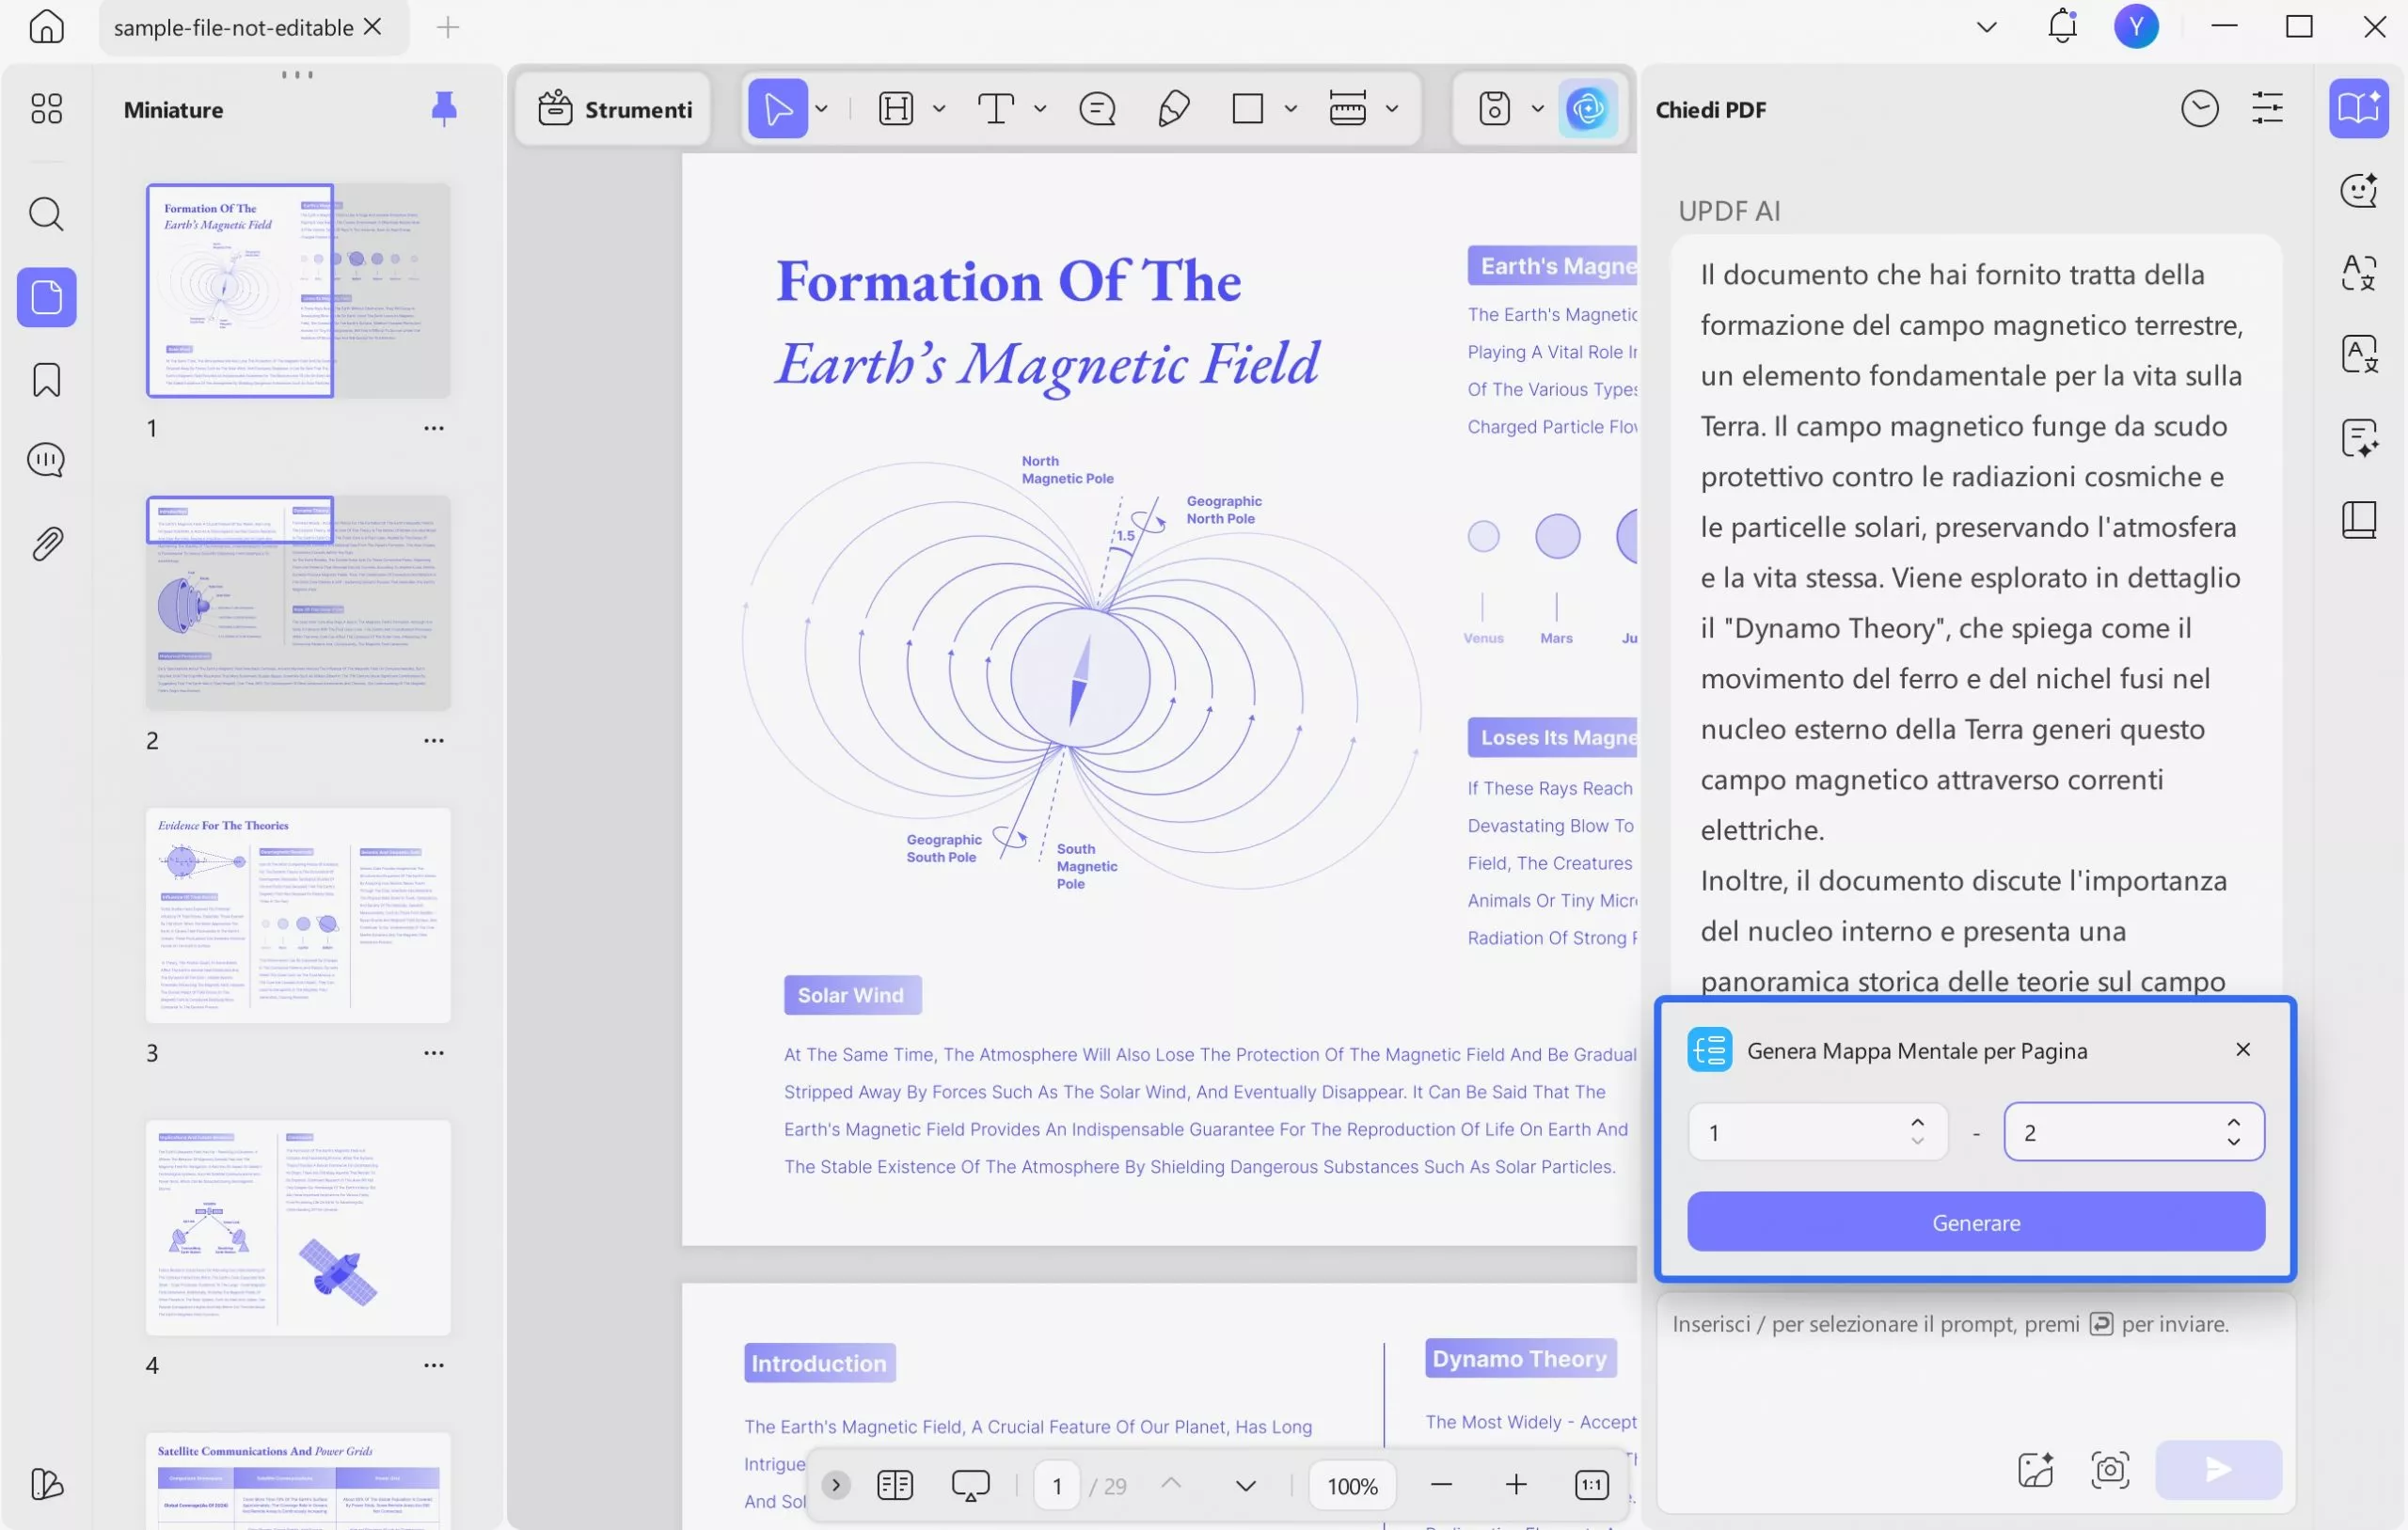Increase the start page stepper value
Screen dimensions: 2408x1530
pyautogui.click(x=1917, y=1122)
